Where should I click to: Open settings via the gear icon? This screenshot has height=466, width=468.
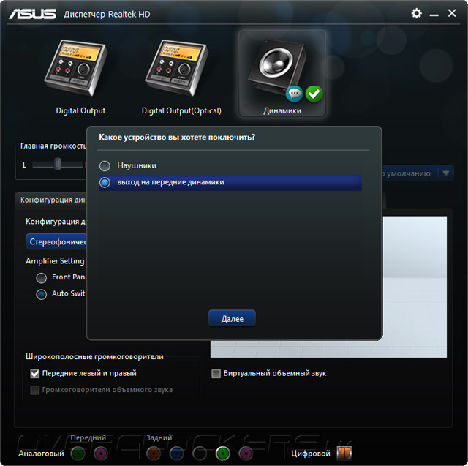pos(416,13)
